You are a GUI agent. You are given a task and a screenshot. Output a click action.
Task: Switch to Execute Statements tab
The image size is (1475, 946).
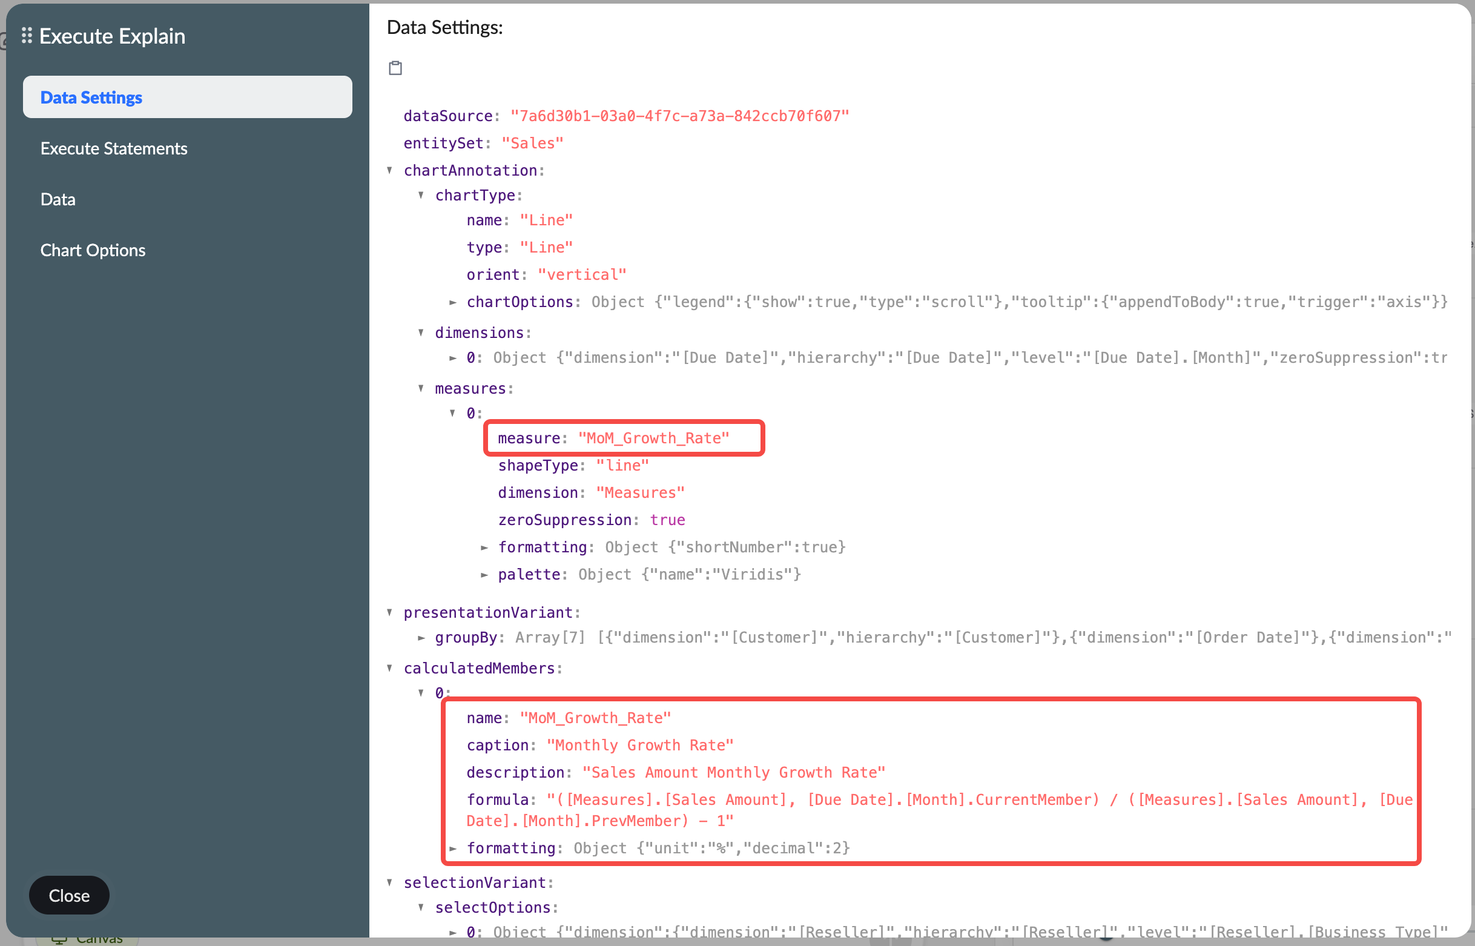(114, 148)
